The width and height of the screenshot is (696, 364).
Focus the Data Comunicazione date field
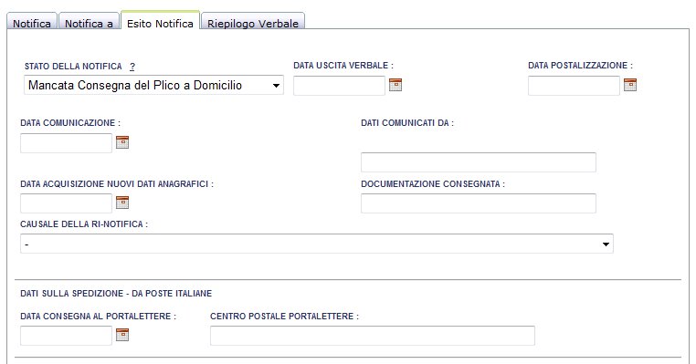[66, 143]
